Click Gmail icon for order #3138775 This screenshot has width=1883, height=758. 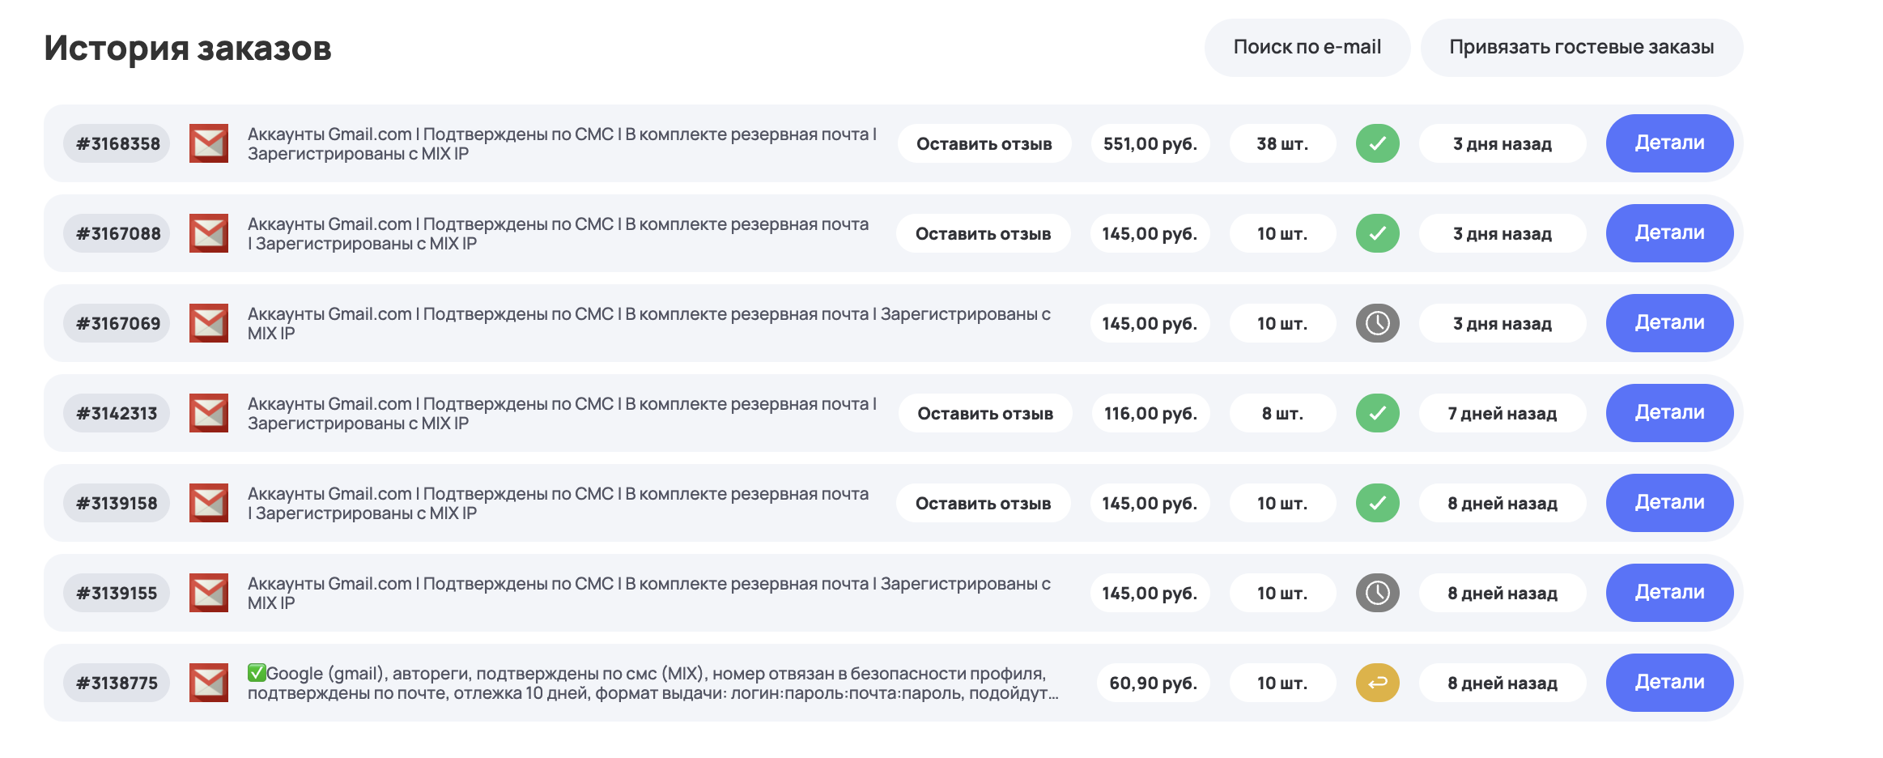(x=209, y=683)
